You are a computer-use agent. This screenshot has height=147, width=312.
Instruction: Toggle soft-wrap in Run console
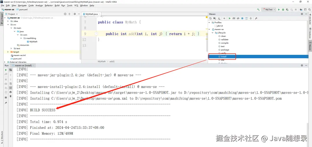[x=11, y=84]
